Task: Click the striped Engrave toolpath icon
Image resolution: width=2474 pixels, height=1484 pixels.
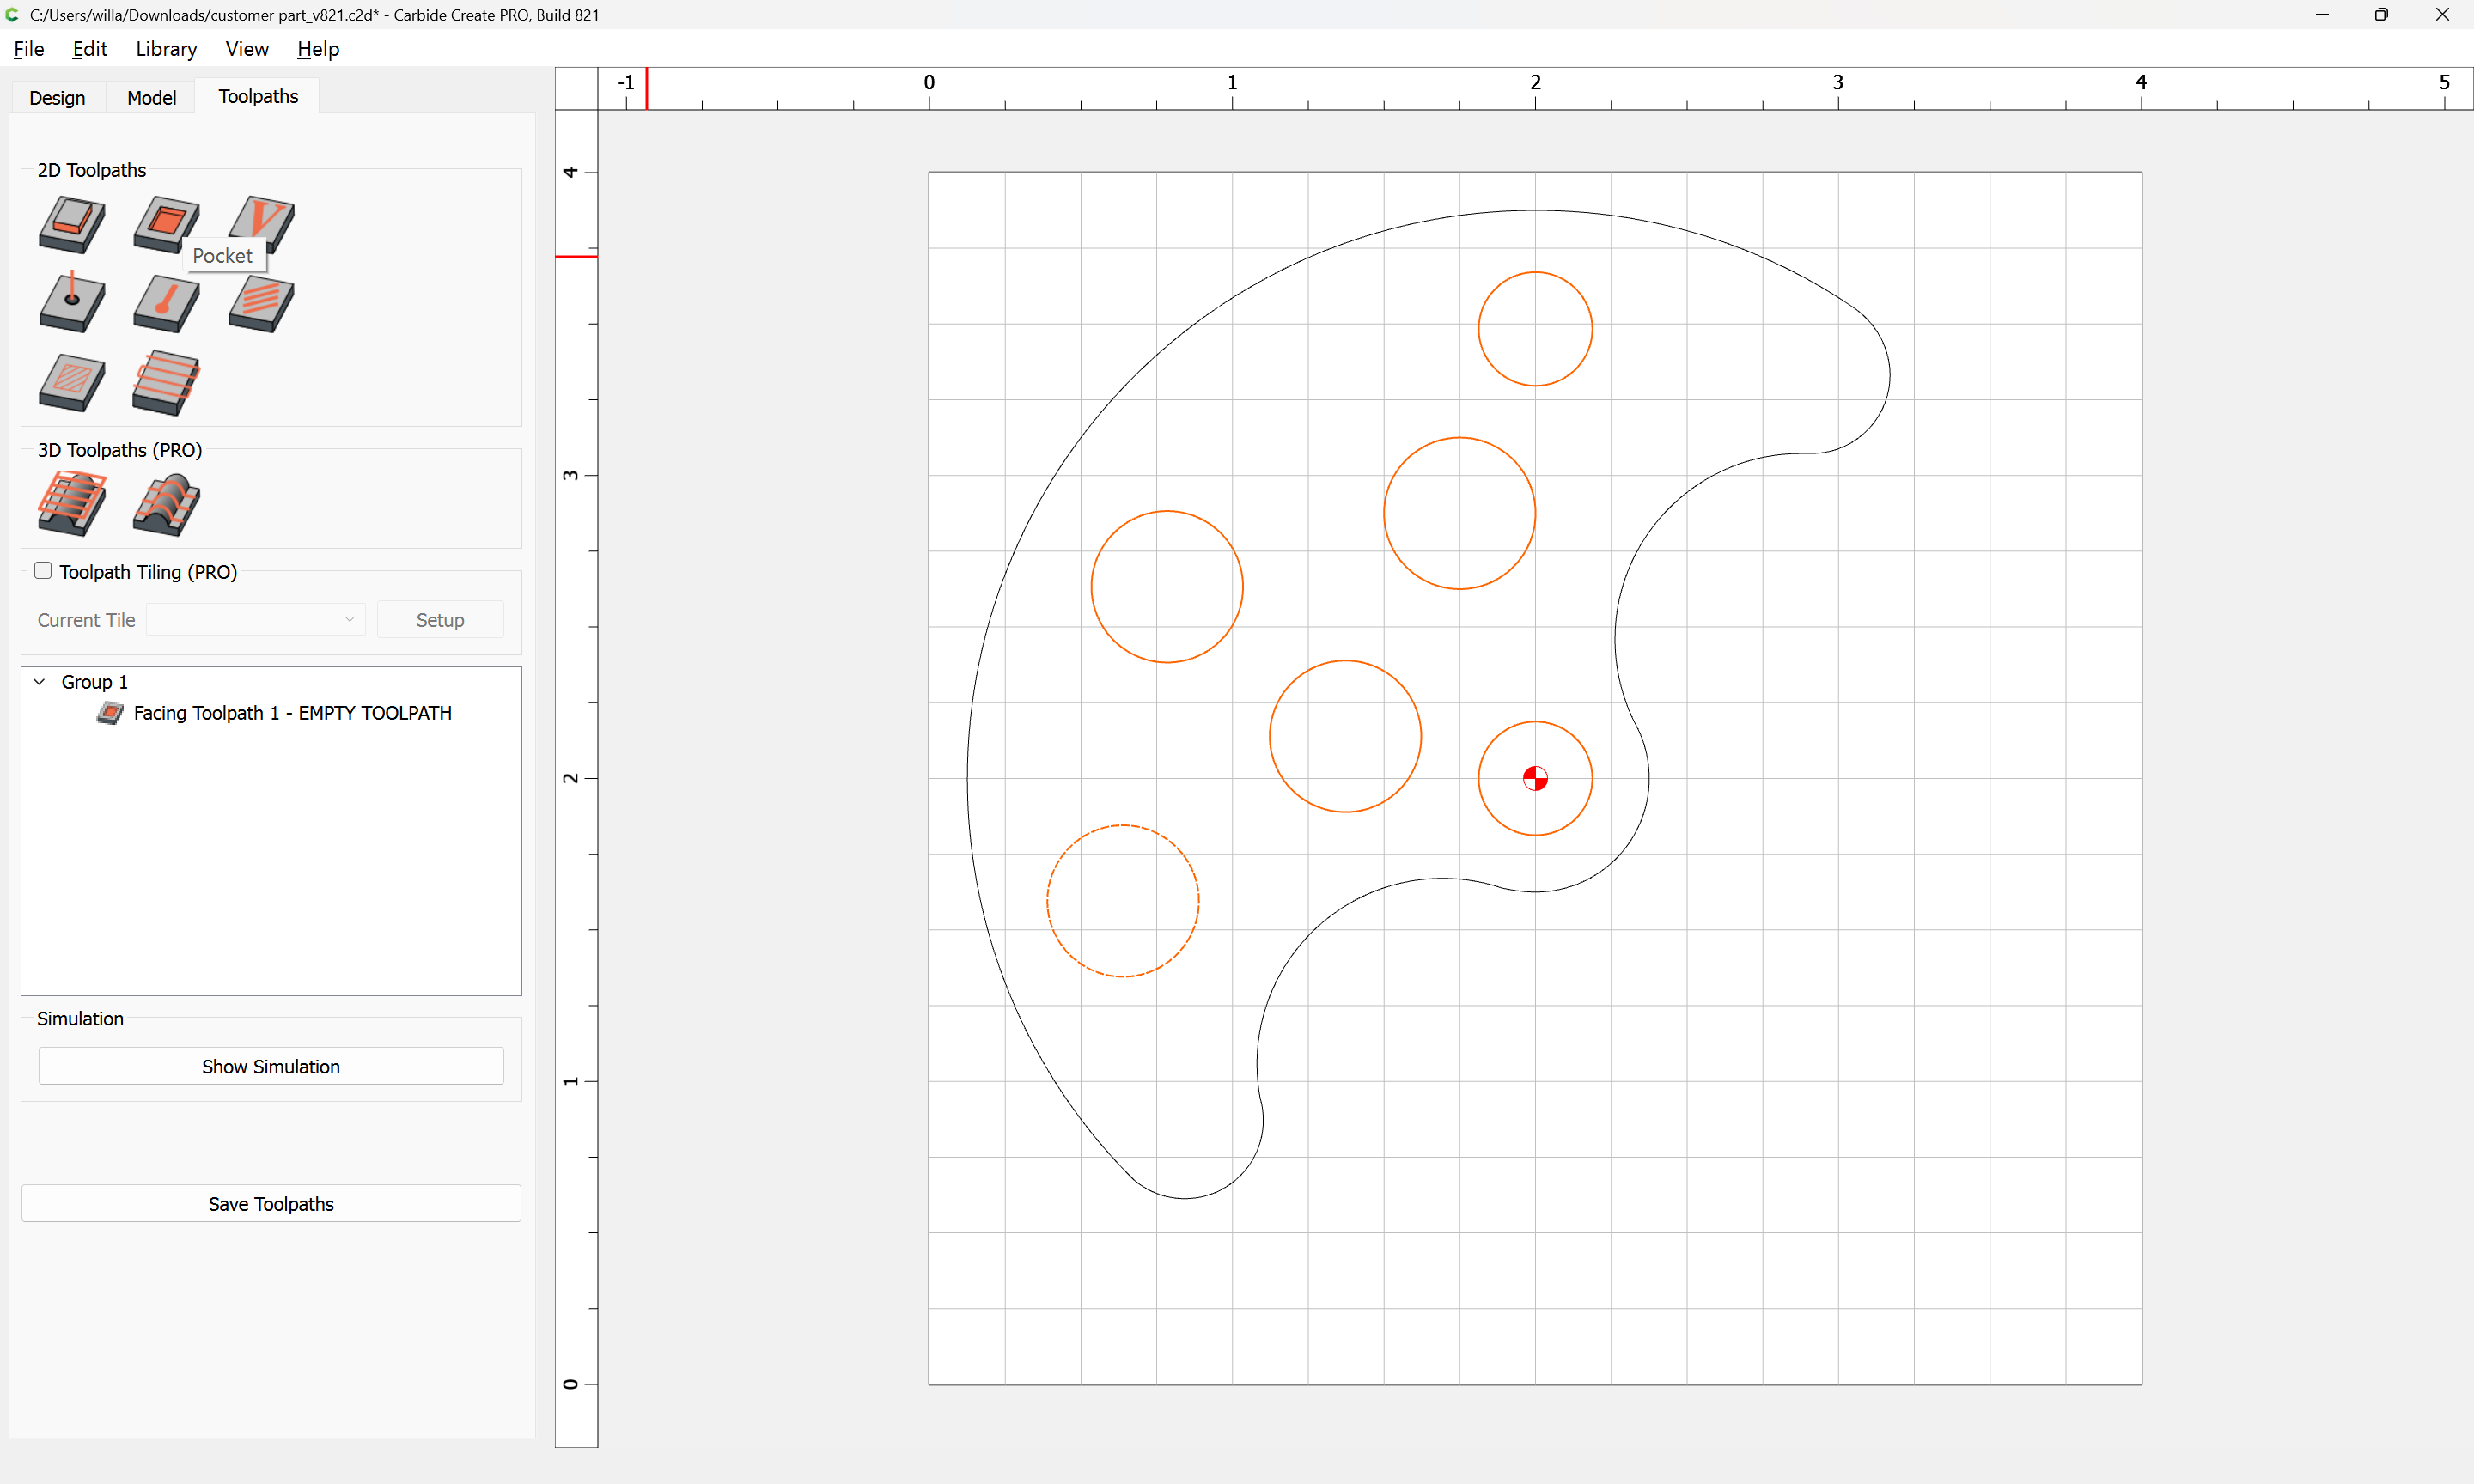Action: click(x=261, y=302)
